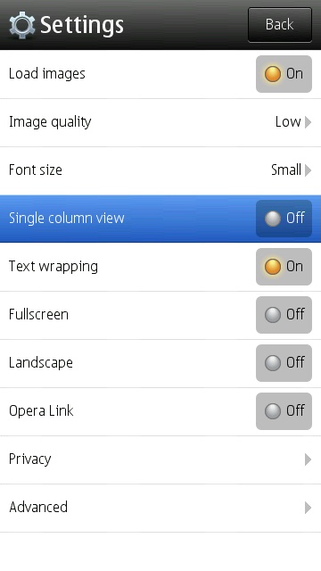Image resolution: width=321 pixels, height=571 pixels.
Task: Open the Image quality Low selector
Action: (x=293, y=122)
